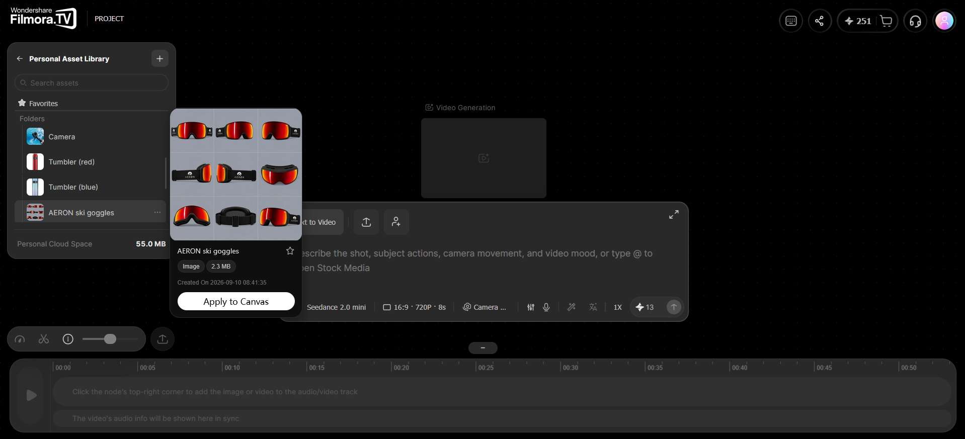The height and width of the screenshot is (439, 965).
Task: Open the Camera folder
Action: pyautogui.click(x=91, y=137)
